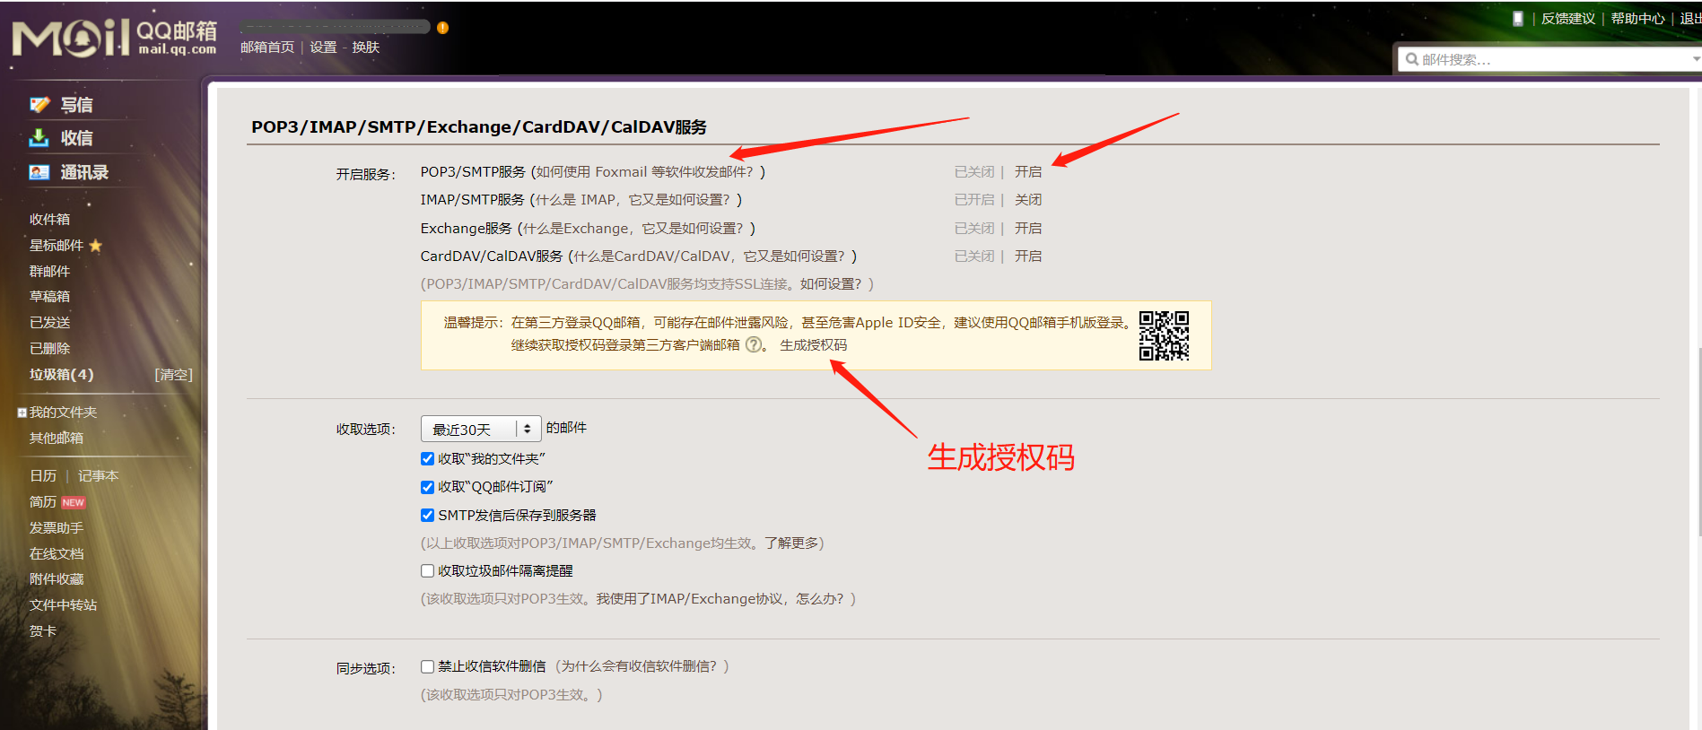Open 记事本 in sidebar
Viewport: 1702px width, 730px height.
pos(98,476)
